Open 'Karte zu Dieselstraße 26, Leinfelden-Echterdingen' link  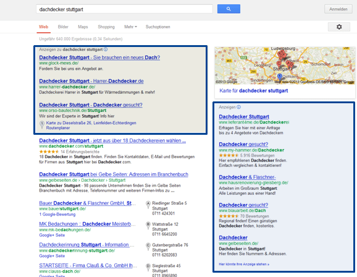coord(91,123)
